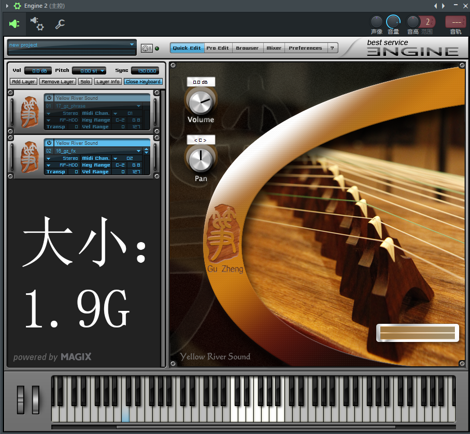
Task: Click the MIDI panic icon button
Action: pyautogui.click(x=147, y=48)
